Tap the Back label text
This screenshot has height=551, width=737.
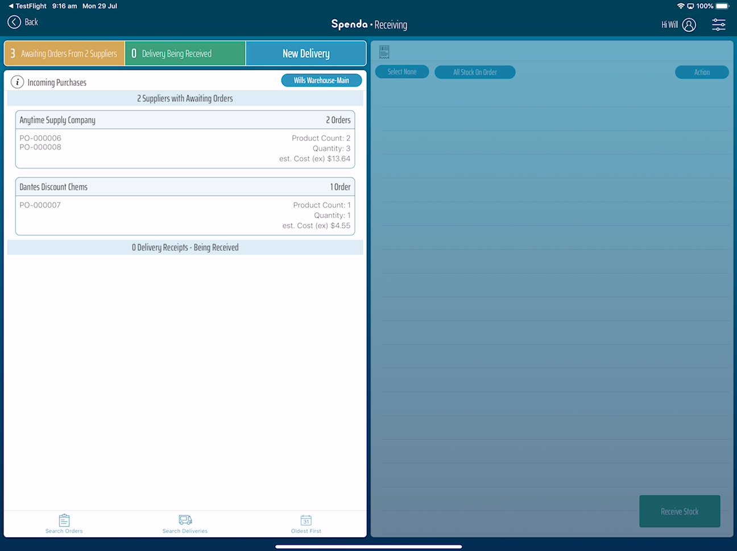click(31, 22)
